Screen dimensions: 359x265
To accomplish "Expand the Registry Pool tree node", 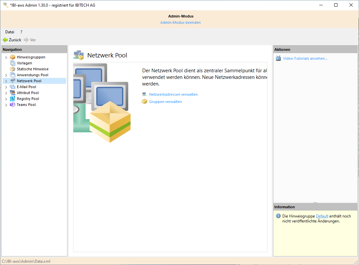I will point(6,99).
